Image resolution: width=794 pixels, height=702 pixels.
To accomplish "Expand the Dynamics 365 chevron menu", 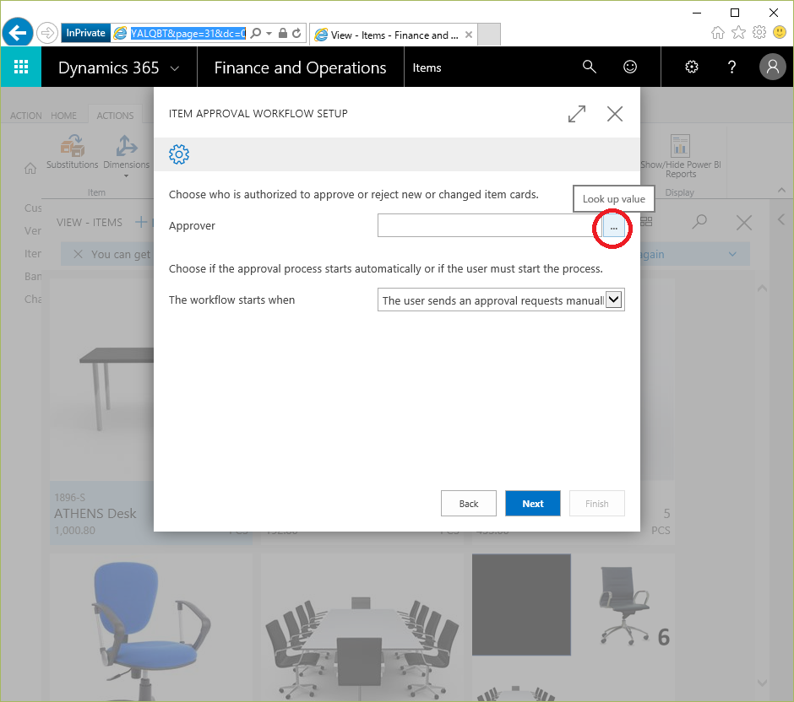I will [x=175, y=68].
